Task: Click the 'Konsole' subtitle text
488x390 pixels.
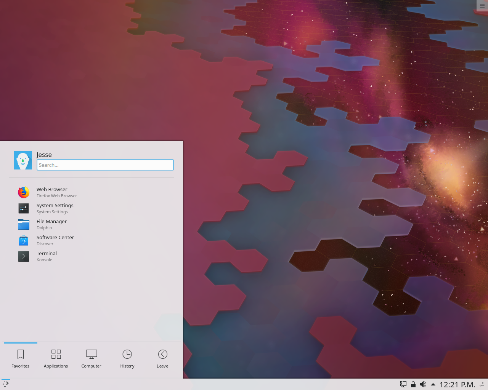Action: (x=44, y=260)
